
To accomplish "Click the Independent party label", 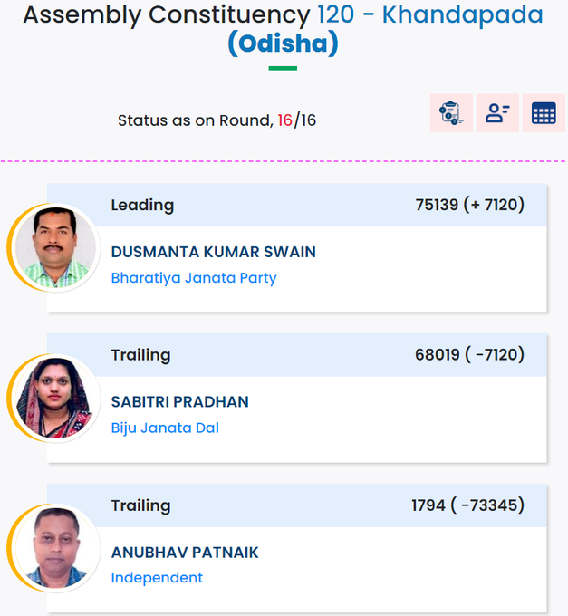I will (157, 578).
